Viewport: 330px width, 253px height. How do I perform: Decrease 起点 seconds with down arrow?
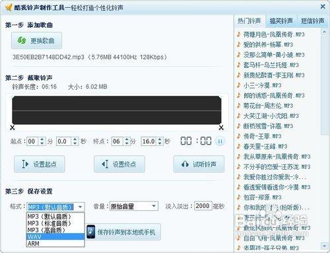[x=75, y=143]
